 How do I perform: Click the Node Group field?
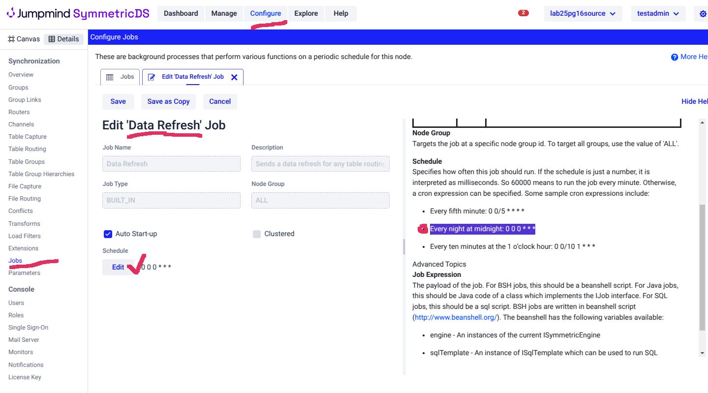click(320, 200)
